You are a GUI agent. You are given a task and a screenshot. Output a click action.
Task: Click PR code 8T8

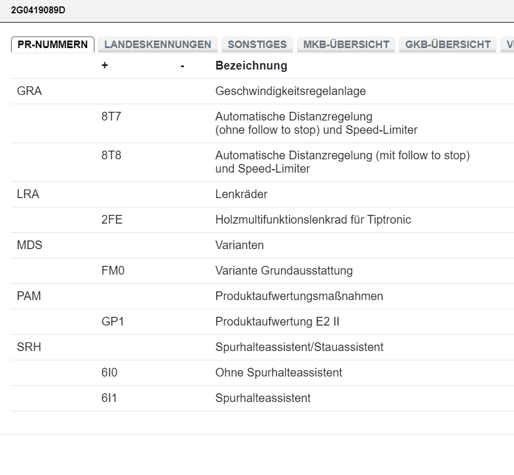coord(111,155)
